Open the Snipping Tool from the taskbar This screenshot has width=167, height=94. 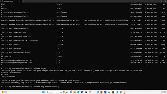pyautogui.click(x=124, y=92)
